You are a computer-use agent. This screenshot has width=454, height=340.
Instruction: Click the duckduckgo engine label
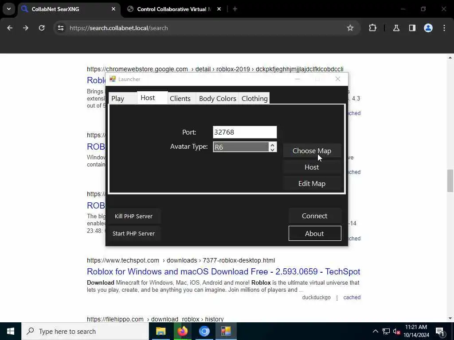[316, 297]
